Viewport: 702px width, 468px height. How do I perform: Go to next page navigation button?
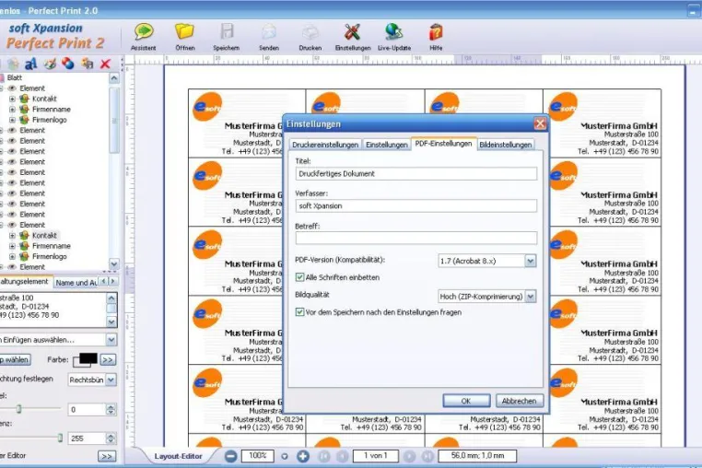[409, 456]
